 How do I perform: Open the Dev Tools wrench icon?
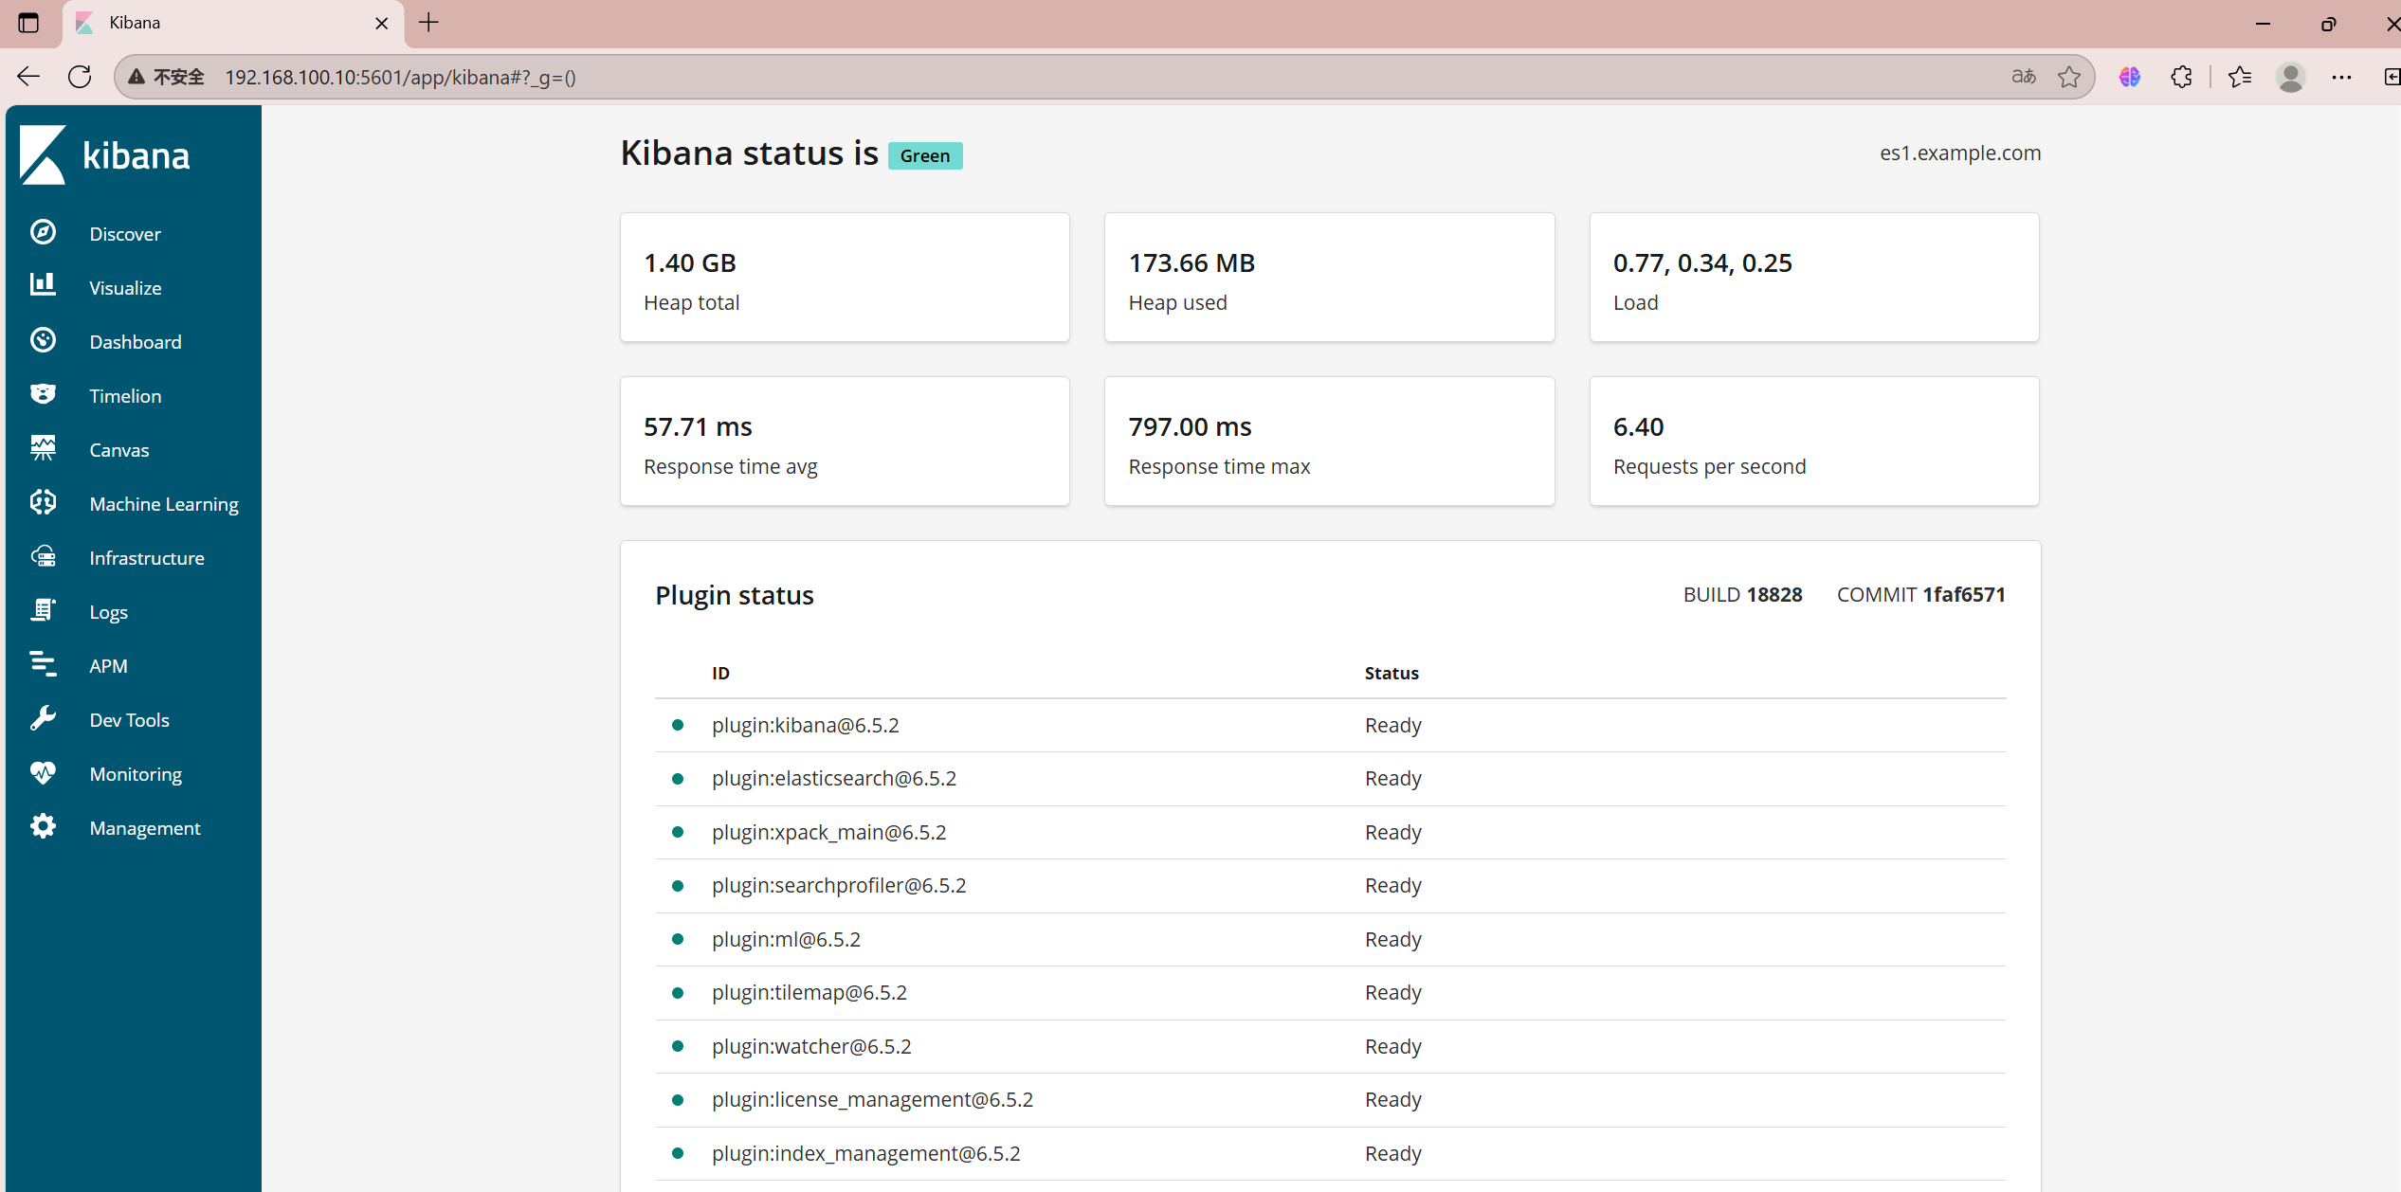pyautogui.click(x=43, y=718)
